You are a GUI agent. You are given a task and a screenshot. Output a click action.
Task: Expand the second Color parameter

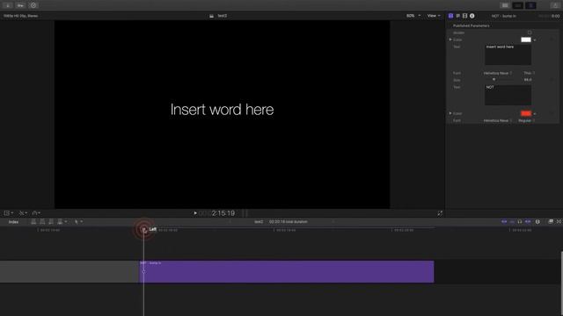[450, 113]
